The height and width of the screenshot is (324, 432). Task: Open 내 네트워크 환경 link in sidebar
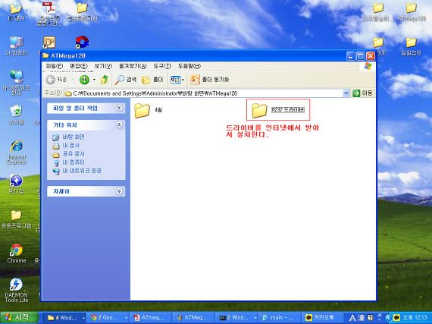(77, 171)
